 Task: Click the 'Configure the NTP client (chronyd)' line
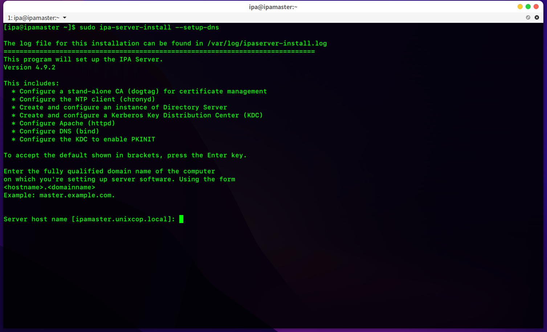(83, 100)
